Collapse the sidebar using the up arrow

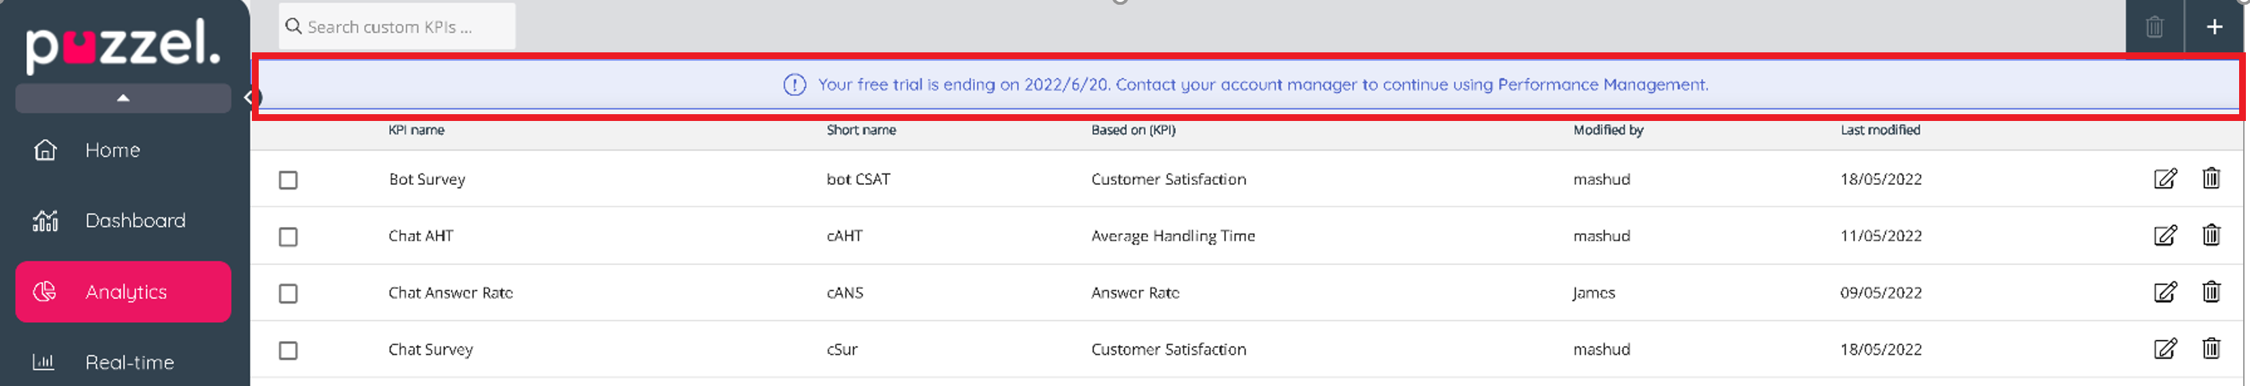pyautogui.click(x=123, y=99)
